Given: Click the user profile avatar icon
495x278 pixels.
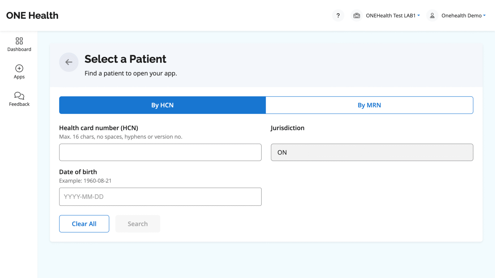Looking at the screenshot, I should click(432, 15).
